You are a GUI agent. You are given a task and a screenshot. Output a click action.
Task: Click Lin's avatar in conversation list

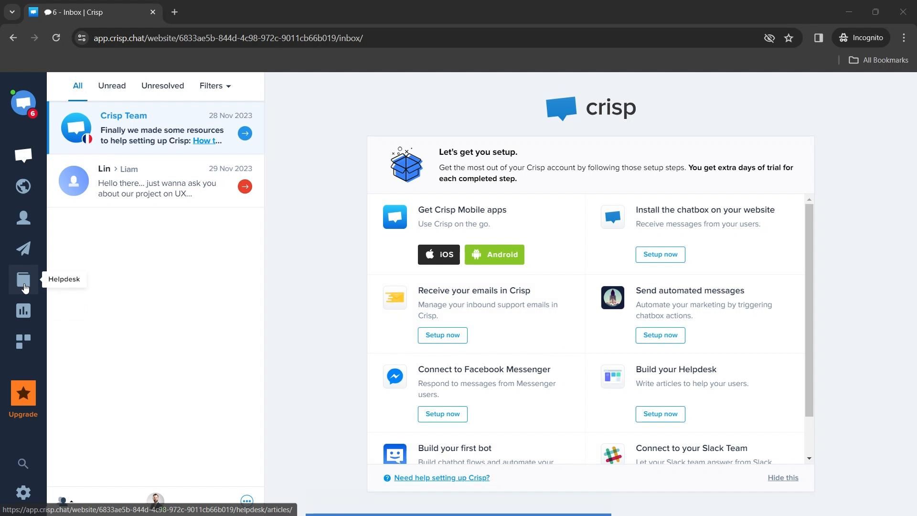click(x=74, y=181)
